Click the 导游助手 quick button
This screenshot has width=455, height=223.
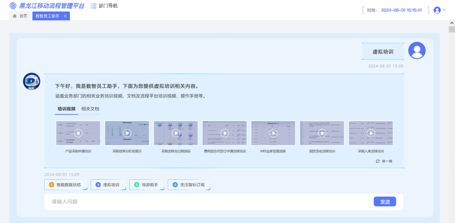pyautogui.click(x=147, y=185)
